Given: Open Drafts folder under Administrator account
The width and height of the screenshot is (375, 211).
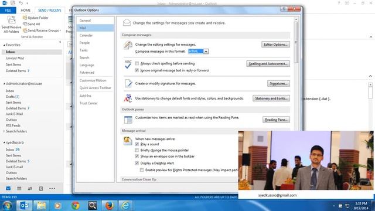Looking at the screenshot, I should (x=12, y=97).
